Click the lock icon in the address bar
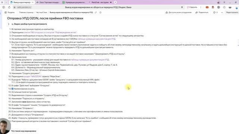 15,7
